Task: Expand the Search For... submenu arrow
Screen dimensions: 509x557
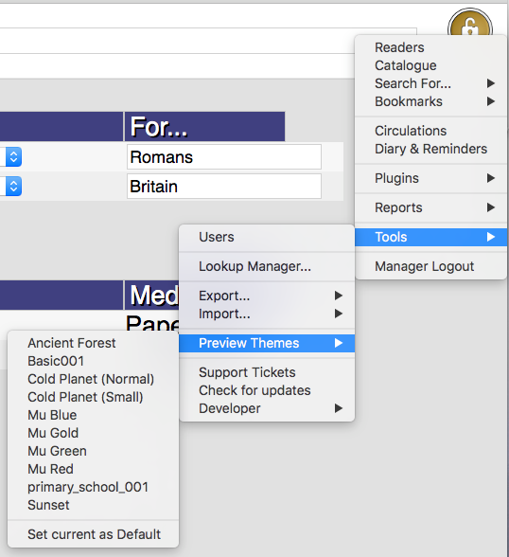Action: click(x=491, y=83)
